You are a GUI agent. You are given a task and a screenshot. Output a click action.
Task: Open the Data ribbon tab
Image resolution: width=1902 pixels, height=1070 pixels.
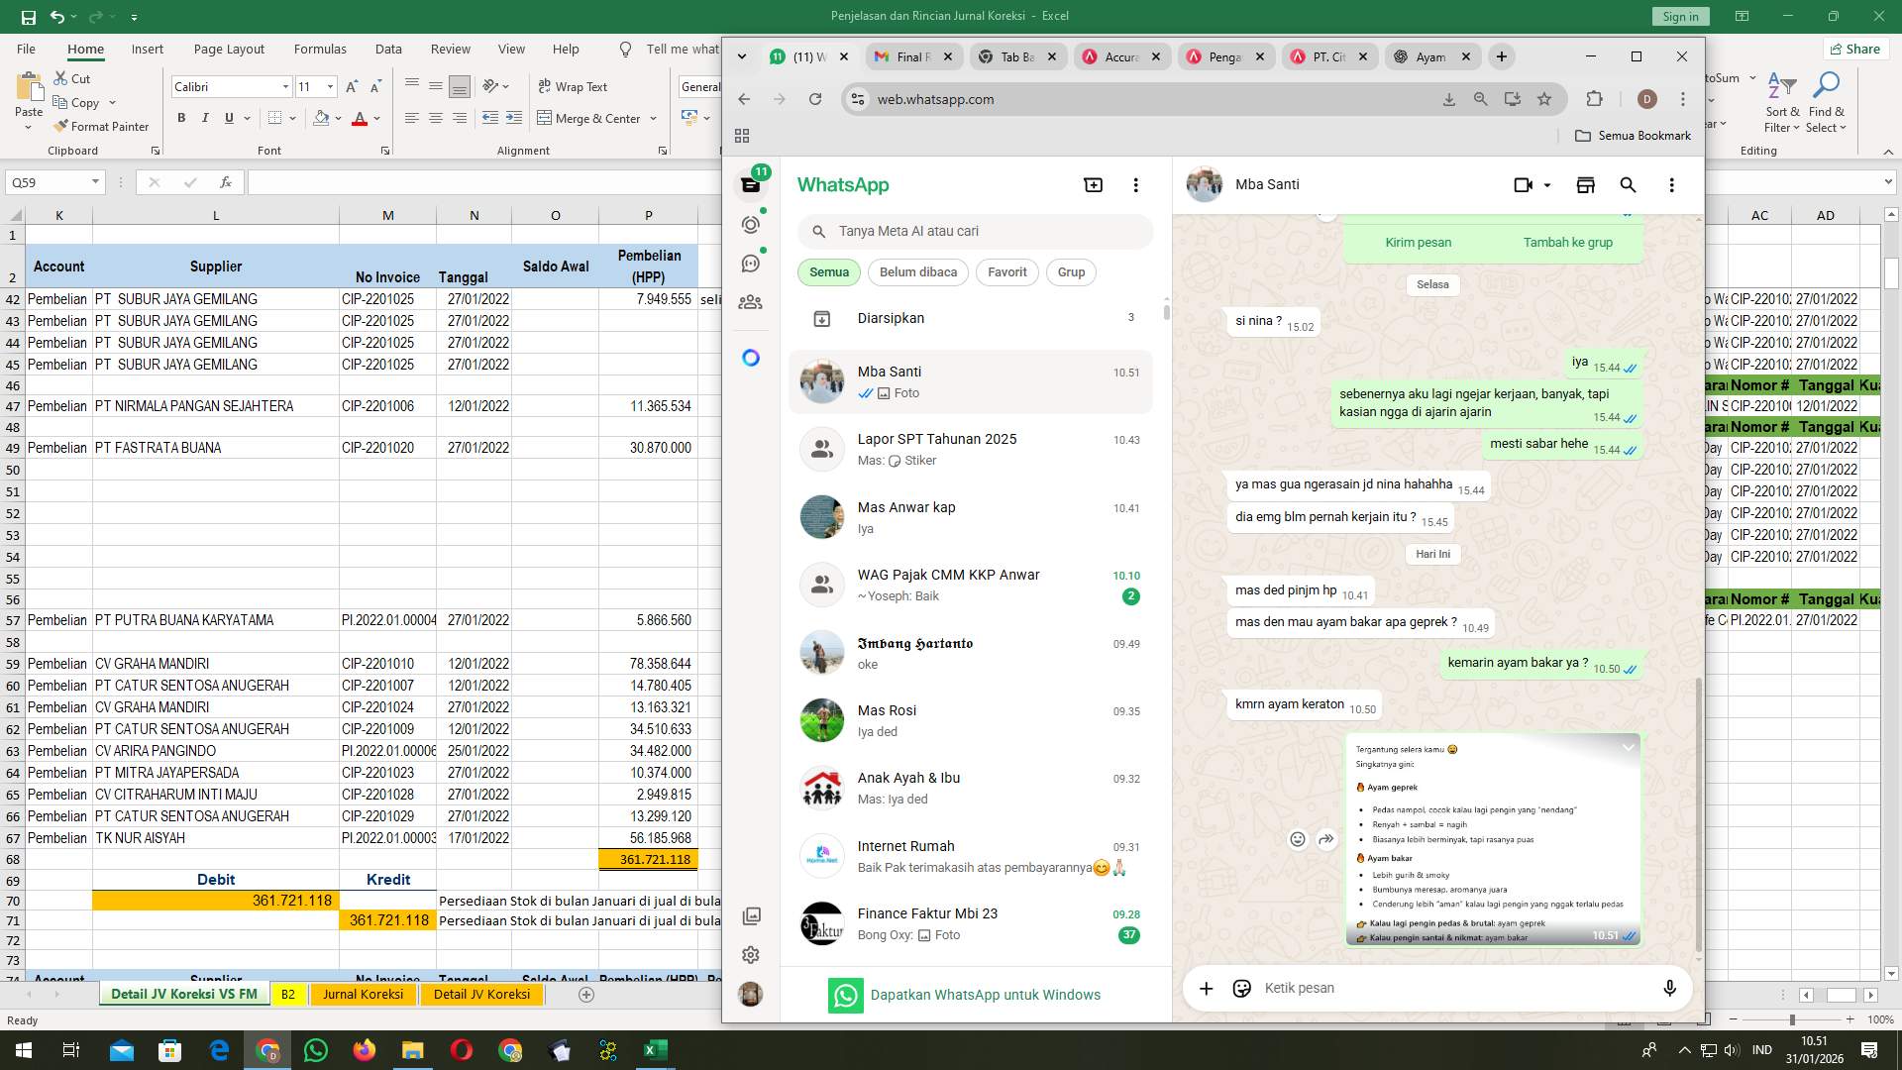pos(387,48)
